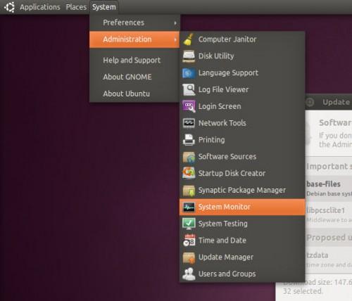
Task: Open Log File Viewer
Action: [x=242, y=89]
